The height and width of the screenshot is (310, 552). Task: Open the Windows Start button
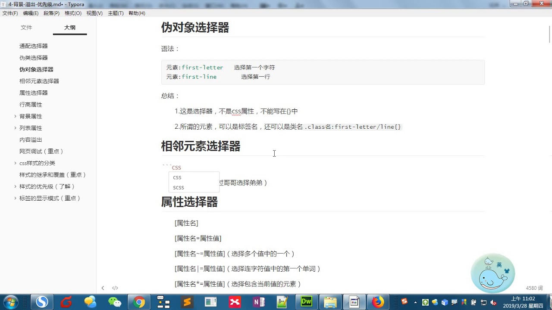pos(10,302)
